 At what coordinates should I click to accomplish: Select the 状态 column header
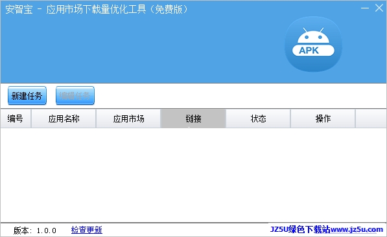coord(258,119)
